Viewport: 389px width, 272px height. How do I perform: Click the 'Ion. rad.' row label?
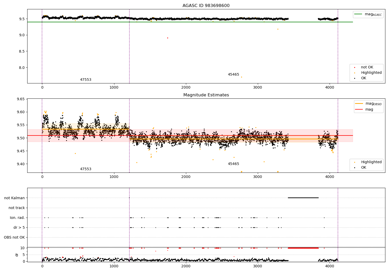[x=17, y=218]
